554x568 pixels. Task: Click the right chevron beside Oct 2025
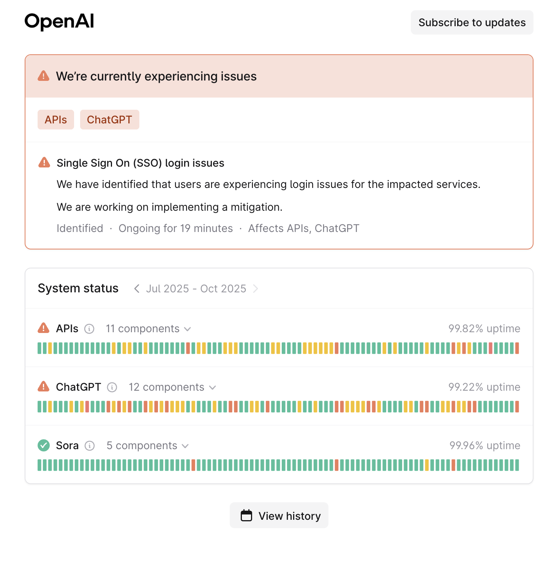(x=256, y=289)
